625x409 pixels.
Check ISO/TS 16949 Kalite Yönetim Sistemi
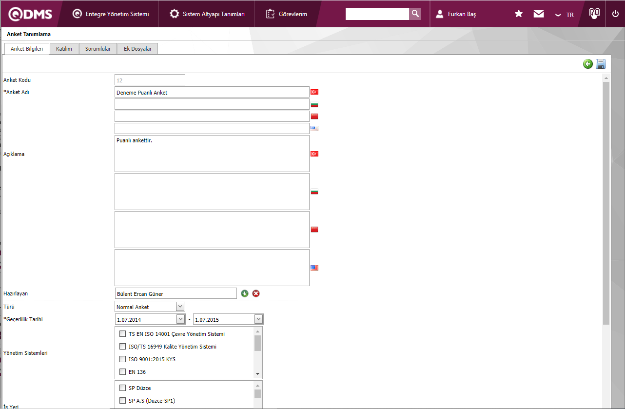tap(122, 347)
